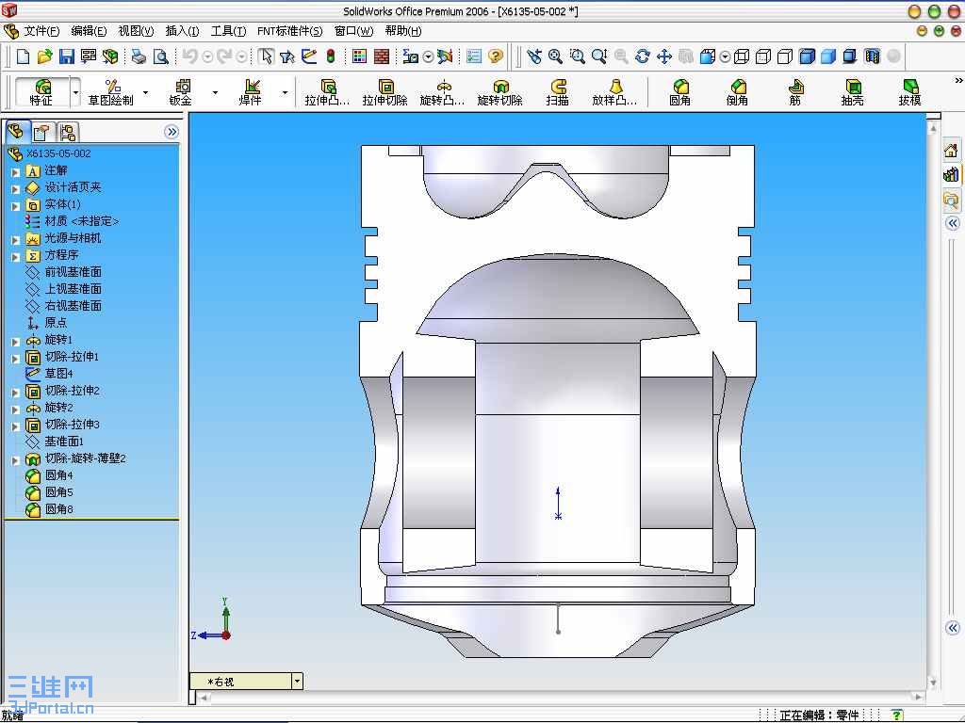Expand the 注解 tree node
Viewport: 965px width, 723px height.
point(16,172)
